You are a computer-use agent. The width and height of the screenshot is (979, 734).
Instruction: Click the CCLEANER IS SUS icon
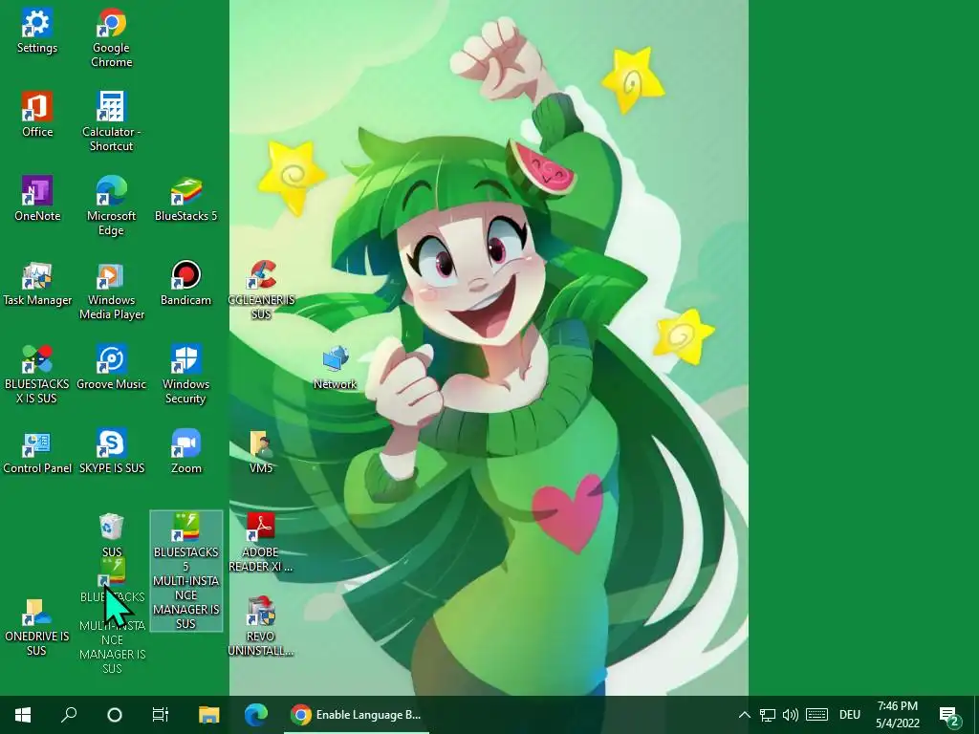click(x=261, y=291)
